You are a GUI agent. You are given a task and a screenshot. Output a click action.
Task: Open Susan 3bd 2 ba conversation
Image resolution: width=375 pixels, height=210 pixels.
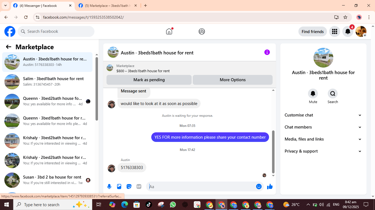point(47,180)
